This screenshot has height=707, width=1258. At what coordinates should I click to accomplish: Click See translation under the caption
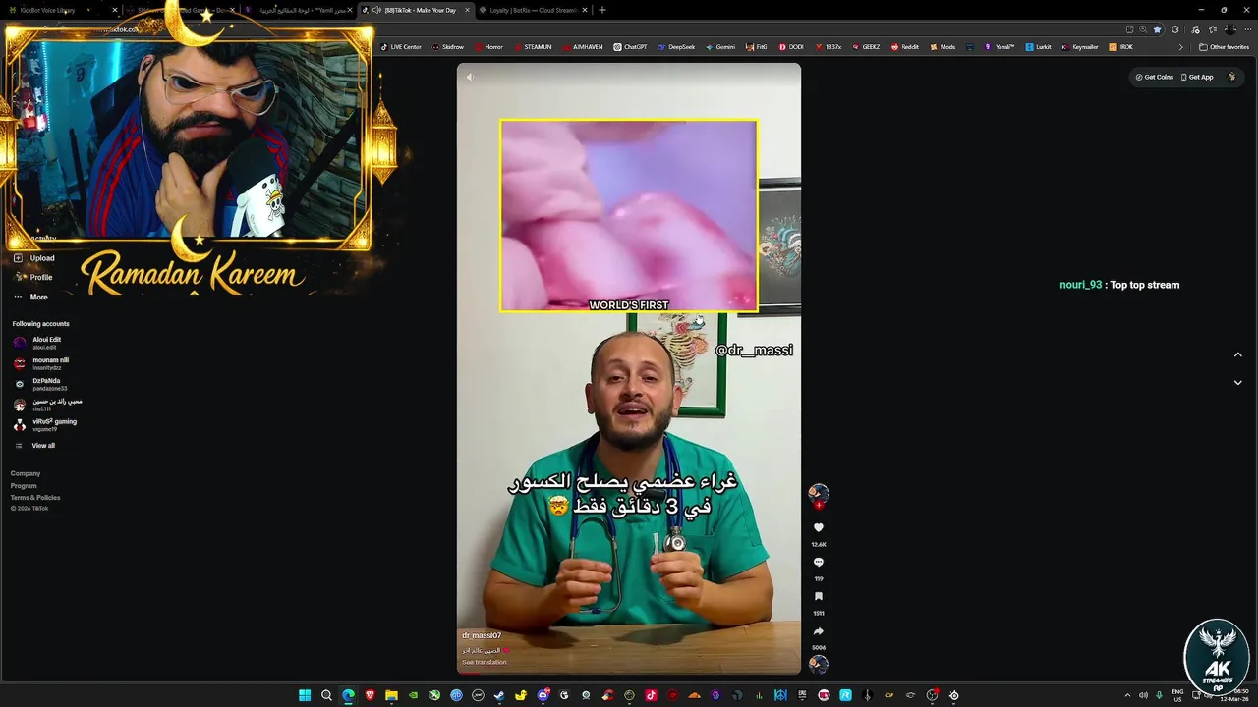(485, 662)
